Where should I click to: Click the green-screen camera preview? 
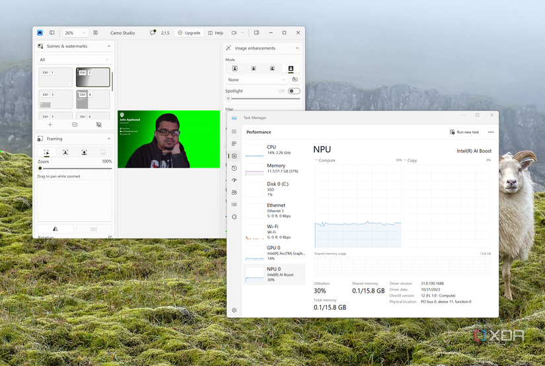(x=169, y=139)
